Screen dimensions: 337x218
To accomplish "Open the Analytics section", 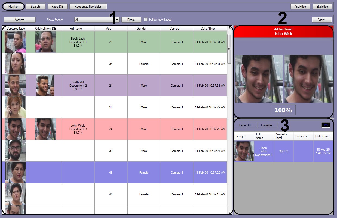I will coord(300,7).
